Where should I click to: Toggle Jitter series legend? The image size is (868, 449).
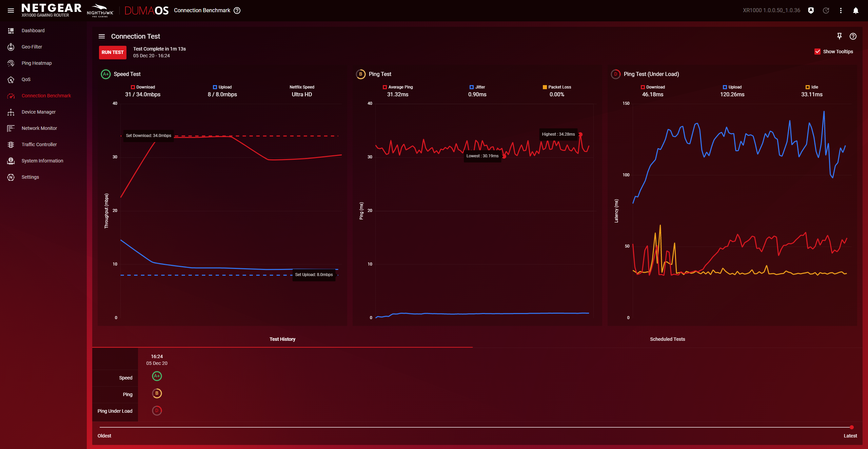pos(477,87)
